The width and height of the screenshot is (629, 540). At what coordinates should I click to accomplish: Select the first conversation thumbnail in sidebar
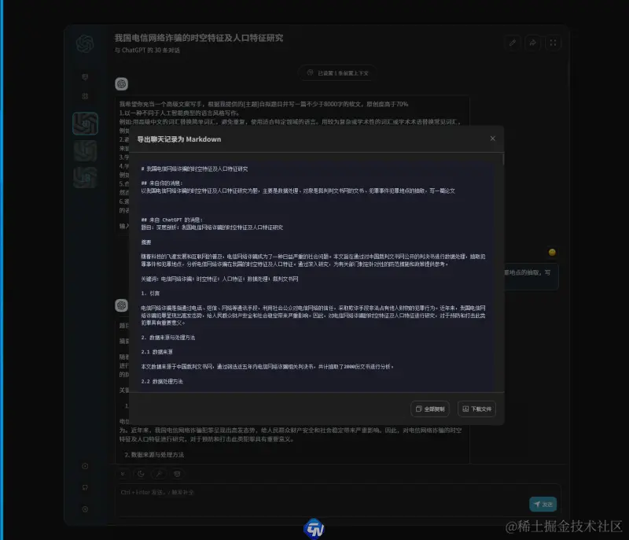(86, 122)
